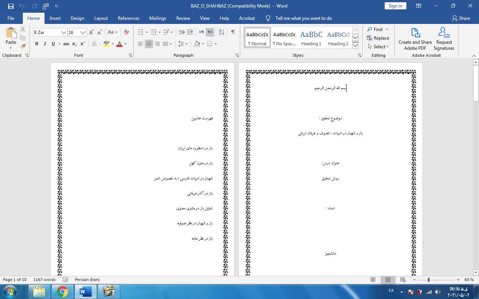The image size is (479, 299).
Task: Open the References tab
Action: pyautogui.click(x=128, y=18)
